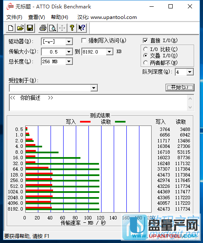Click the 开始(S) start button
The width and height of the screenshot is (203, 243).
[x=180, y=88]
